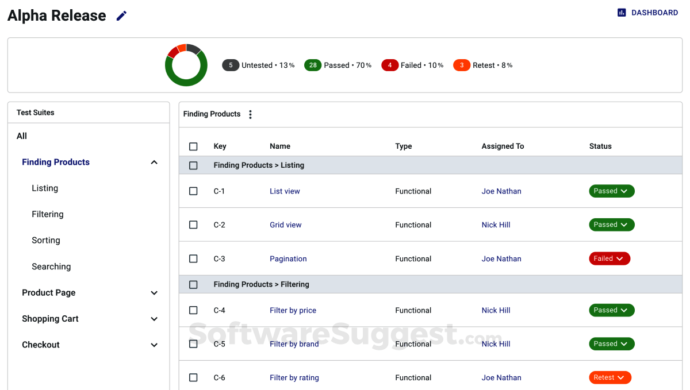Click the Failed count badge showing 4
The image size is (690, 390).
point(390,65)
